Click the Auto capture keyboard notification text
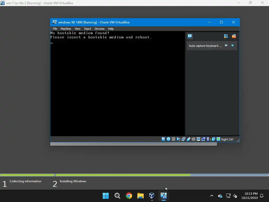Image resolution: width=269 pixels, height=202 pixels. [205, 46]
